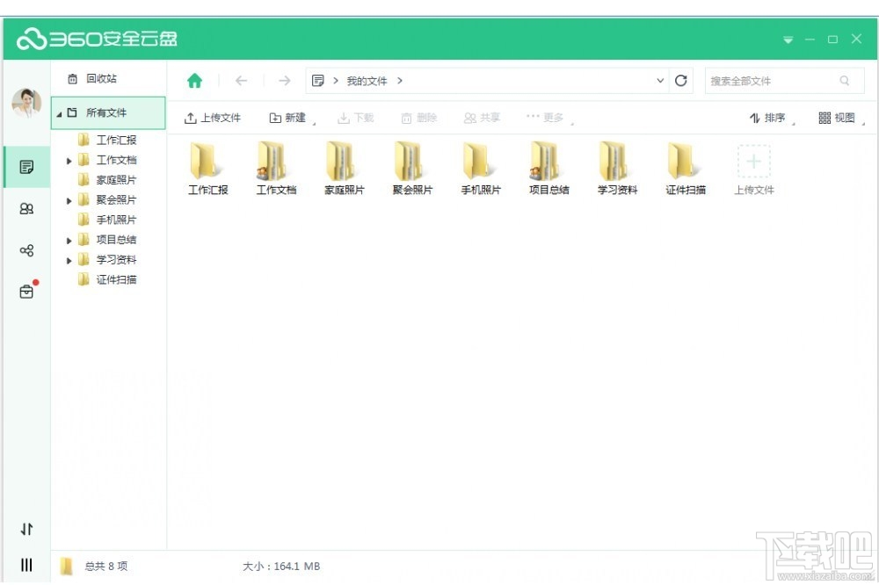Open the safe icon with red notification dot
The image size is (879, 585).
tap(25, 292)
